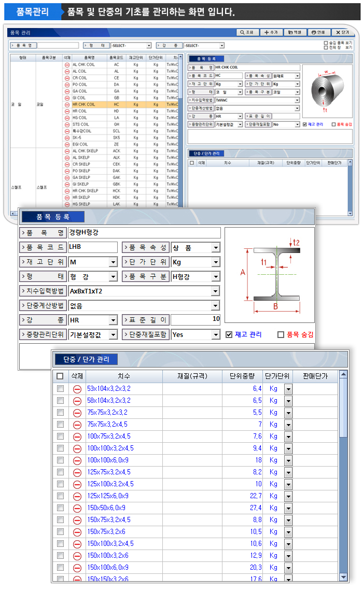Click the 추가 add button
Image resolution: width=363 pixels, height=591 pixels.
271,33
